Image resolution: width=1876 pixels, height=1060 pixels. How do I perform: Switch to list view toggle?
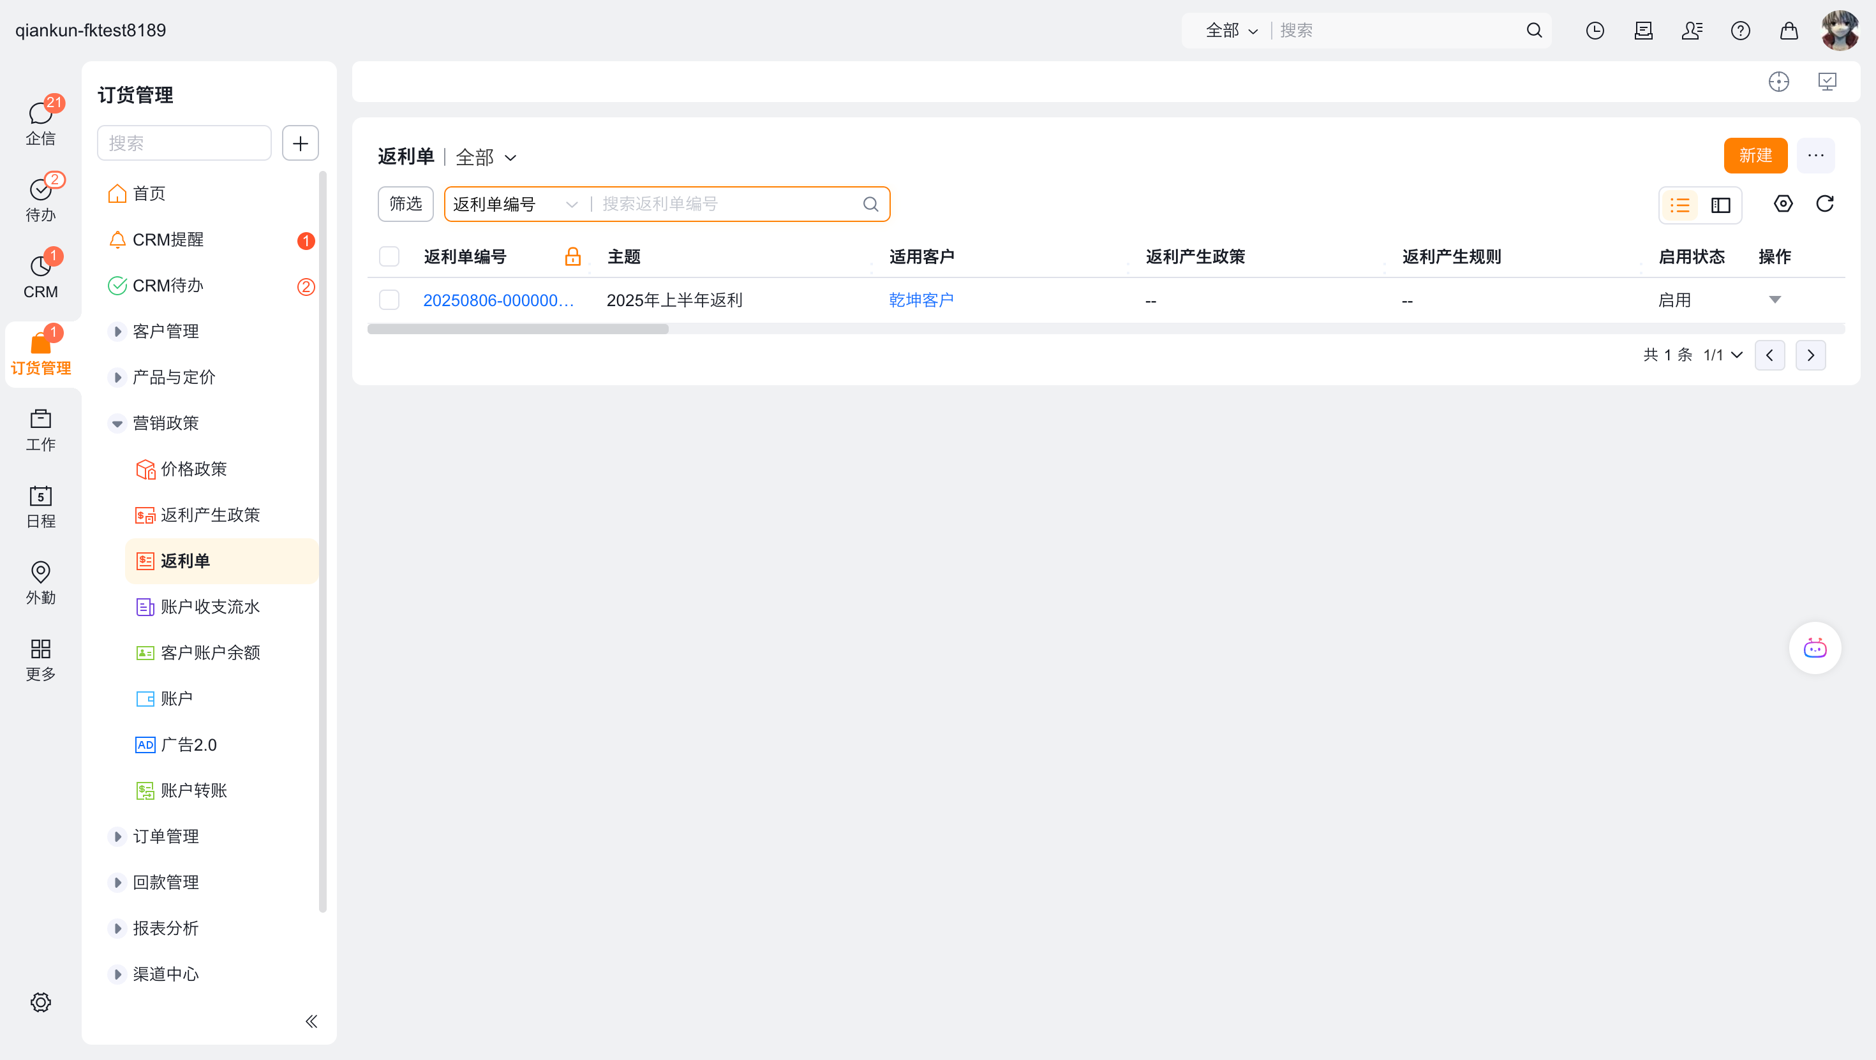(1680, 205)
